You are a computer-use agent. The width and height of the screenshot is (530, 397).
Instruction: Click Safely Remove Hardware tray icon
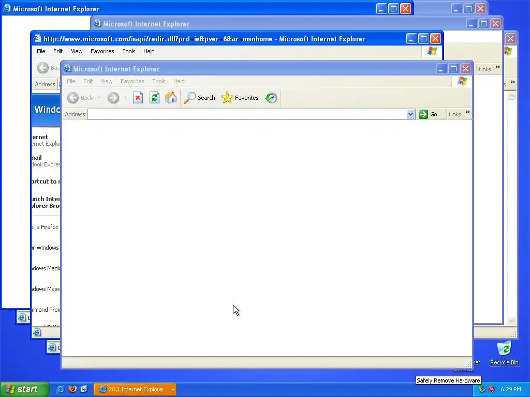[482, 389]
